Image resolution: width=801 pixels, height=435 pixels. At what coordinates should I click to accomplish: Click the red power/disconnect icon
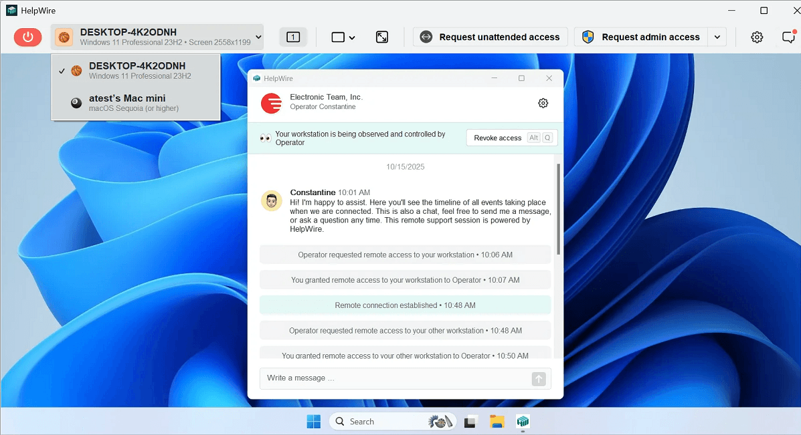tap(27, 37)
